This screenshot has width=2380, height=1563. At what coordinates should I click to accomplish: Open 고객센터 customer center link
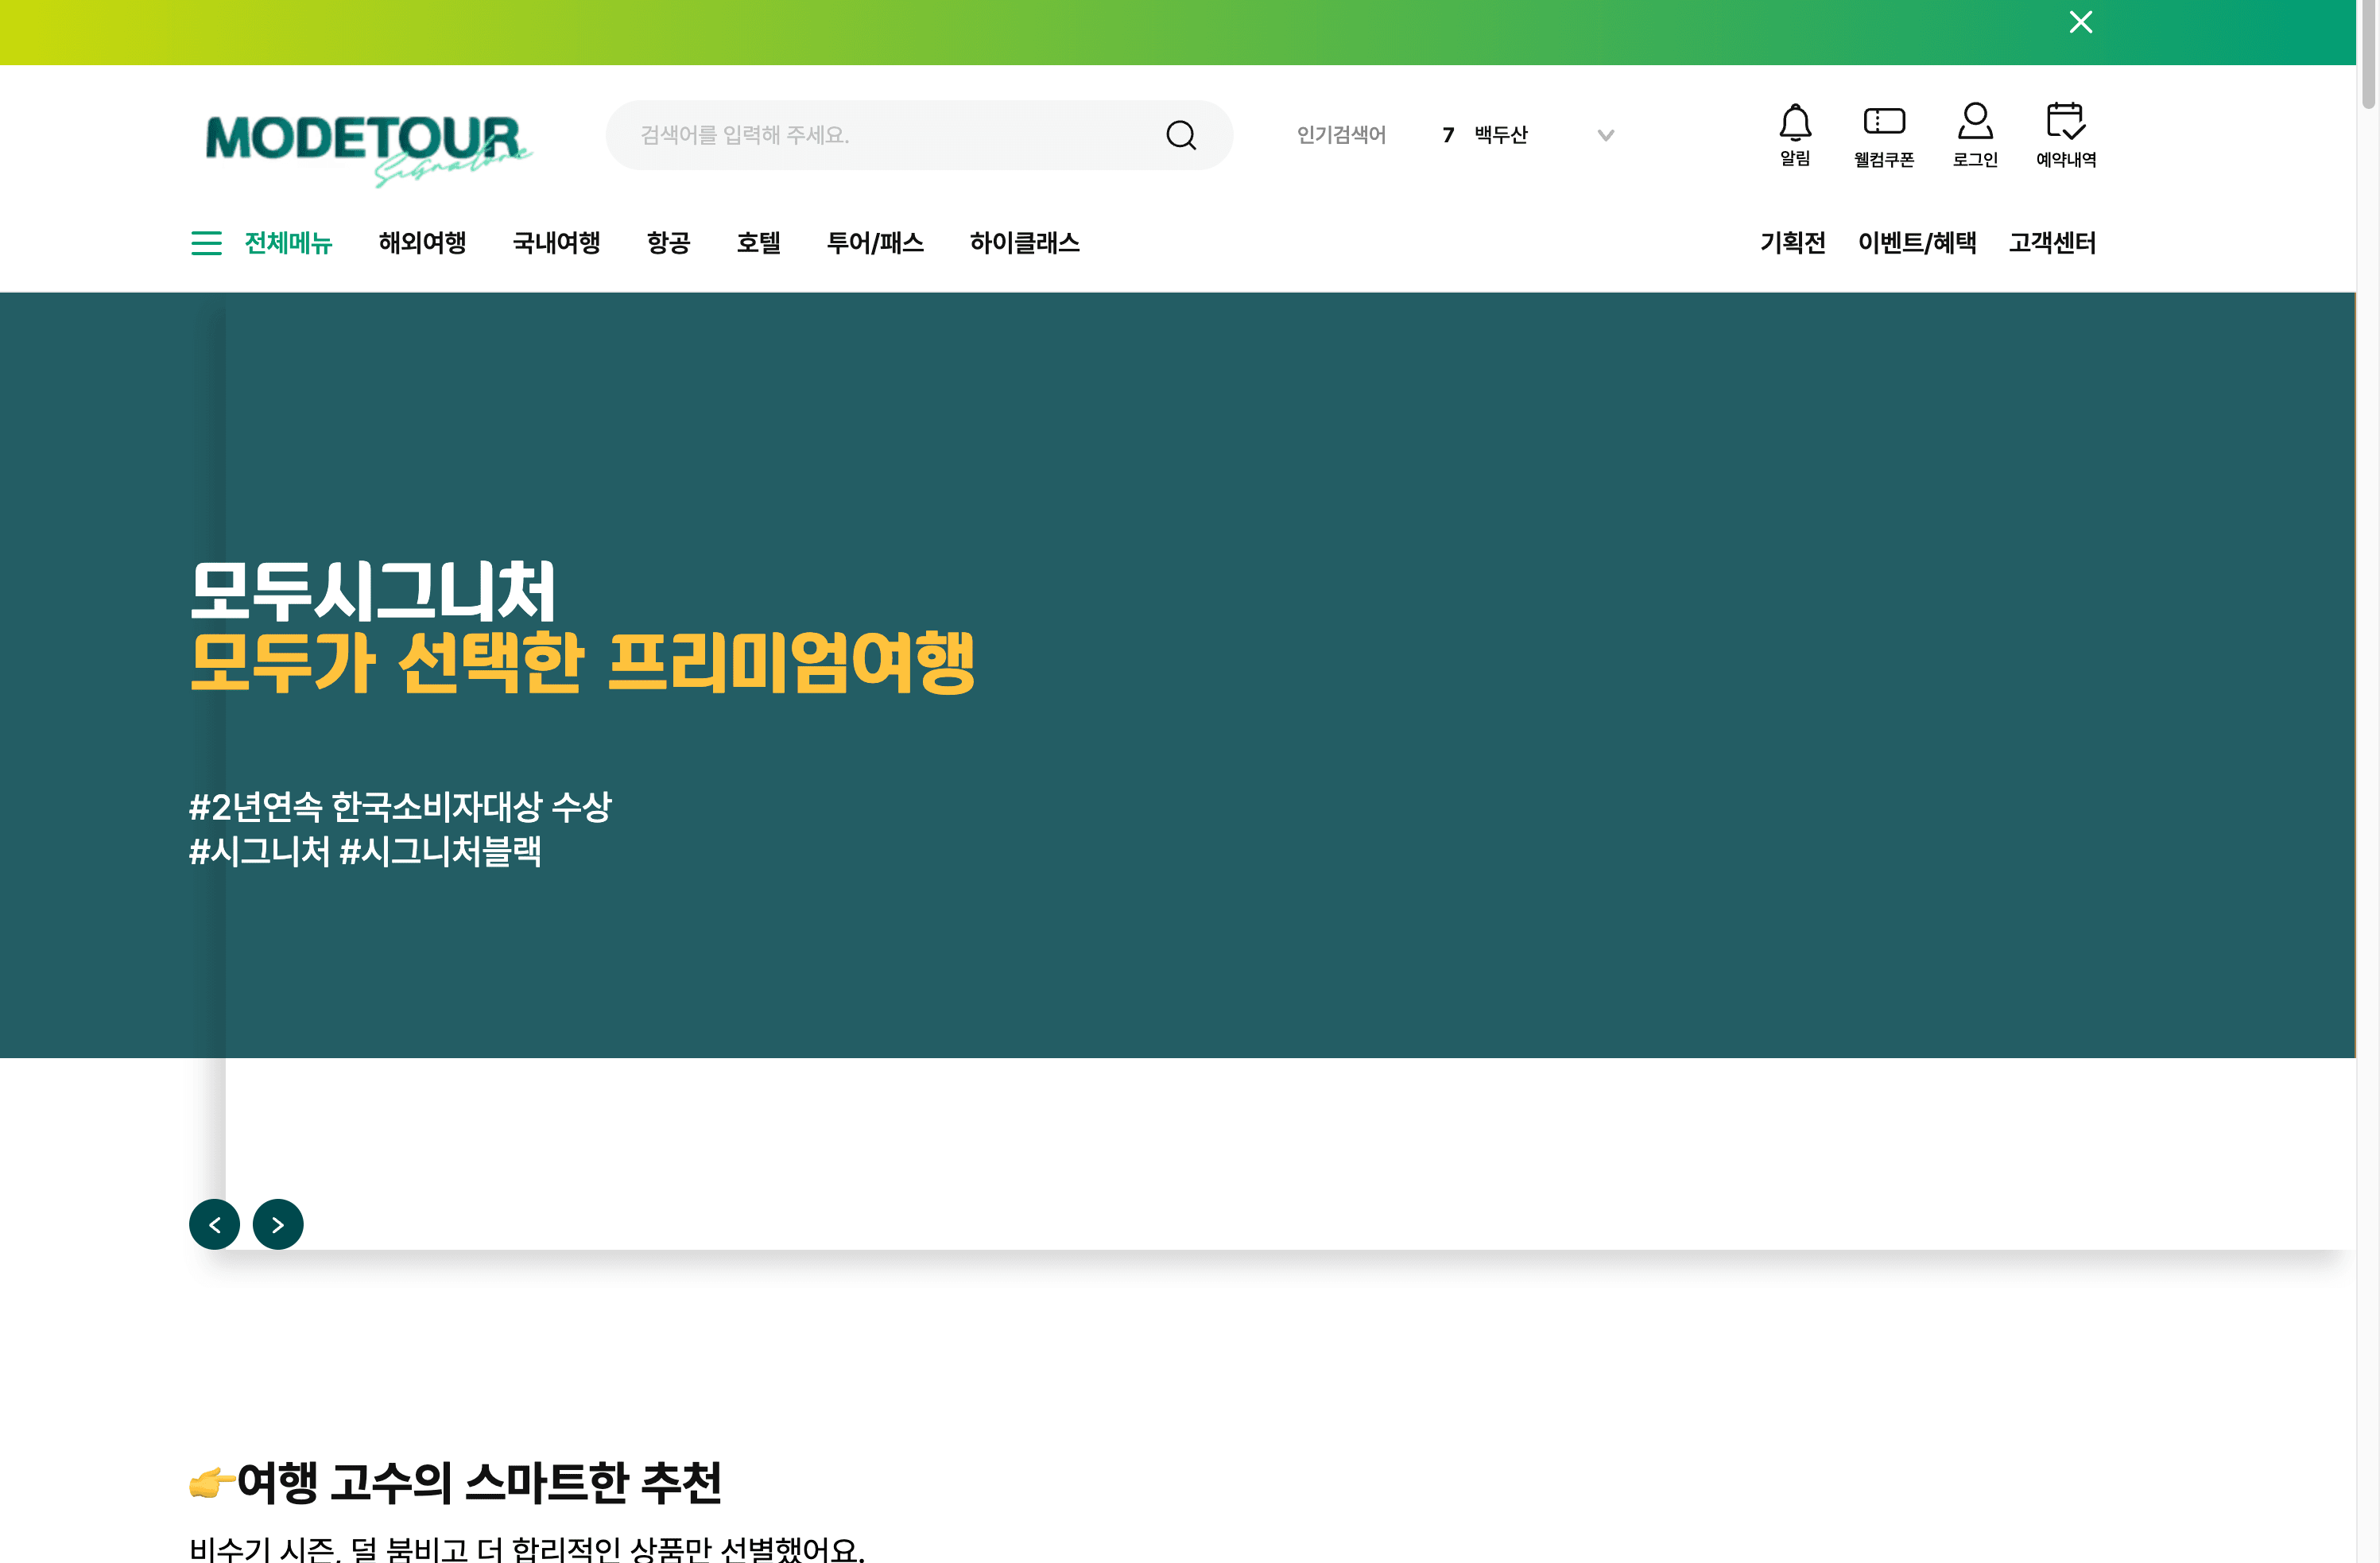[2052, 243]
